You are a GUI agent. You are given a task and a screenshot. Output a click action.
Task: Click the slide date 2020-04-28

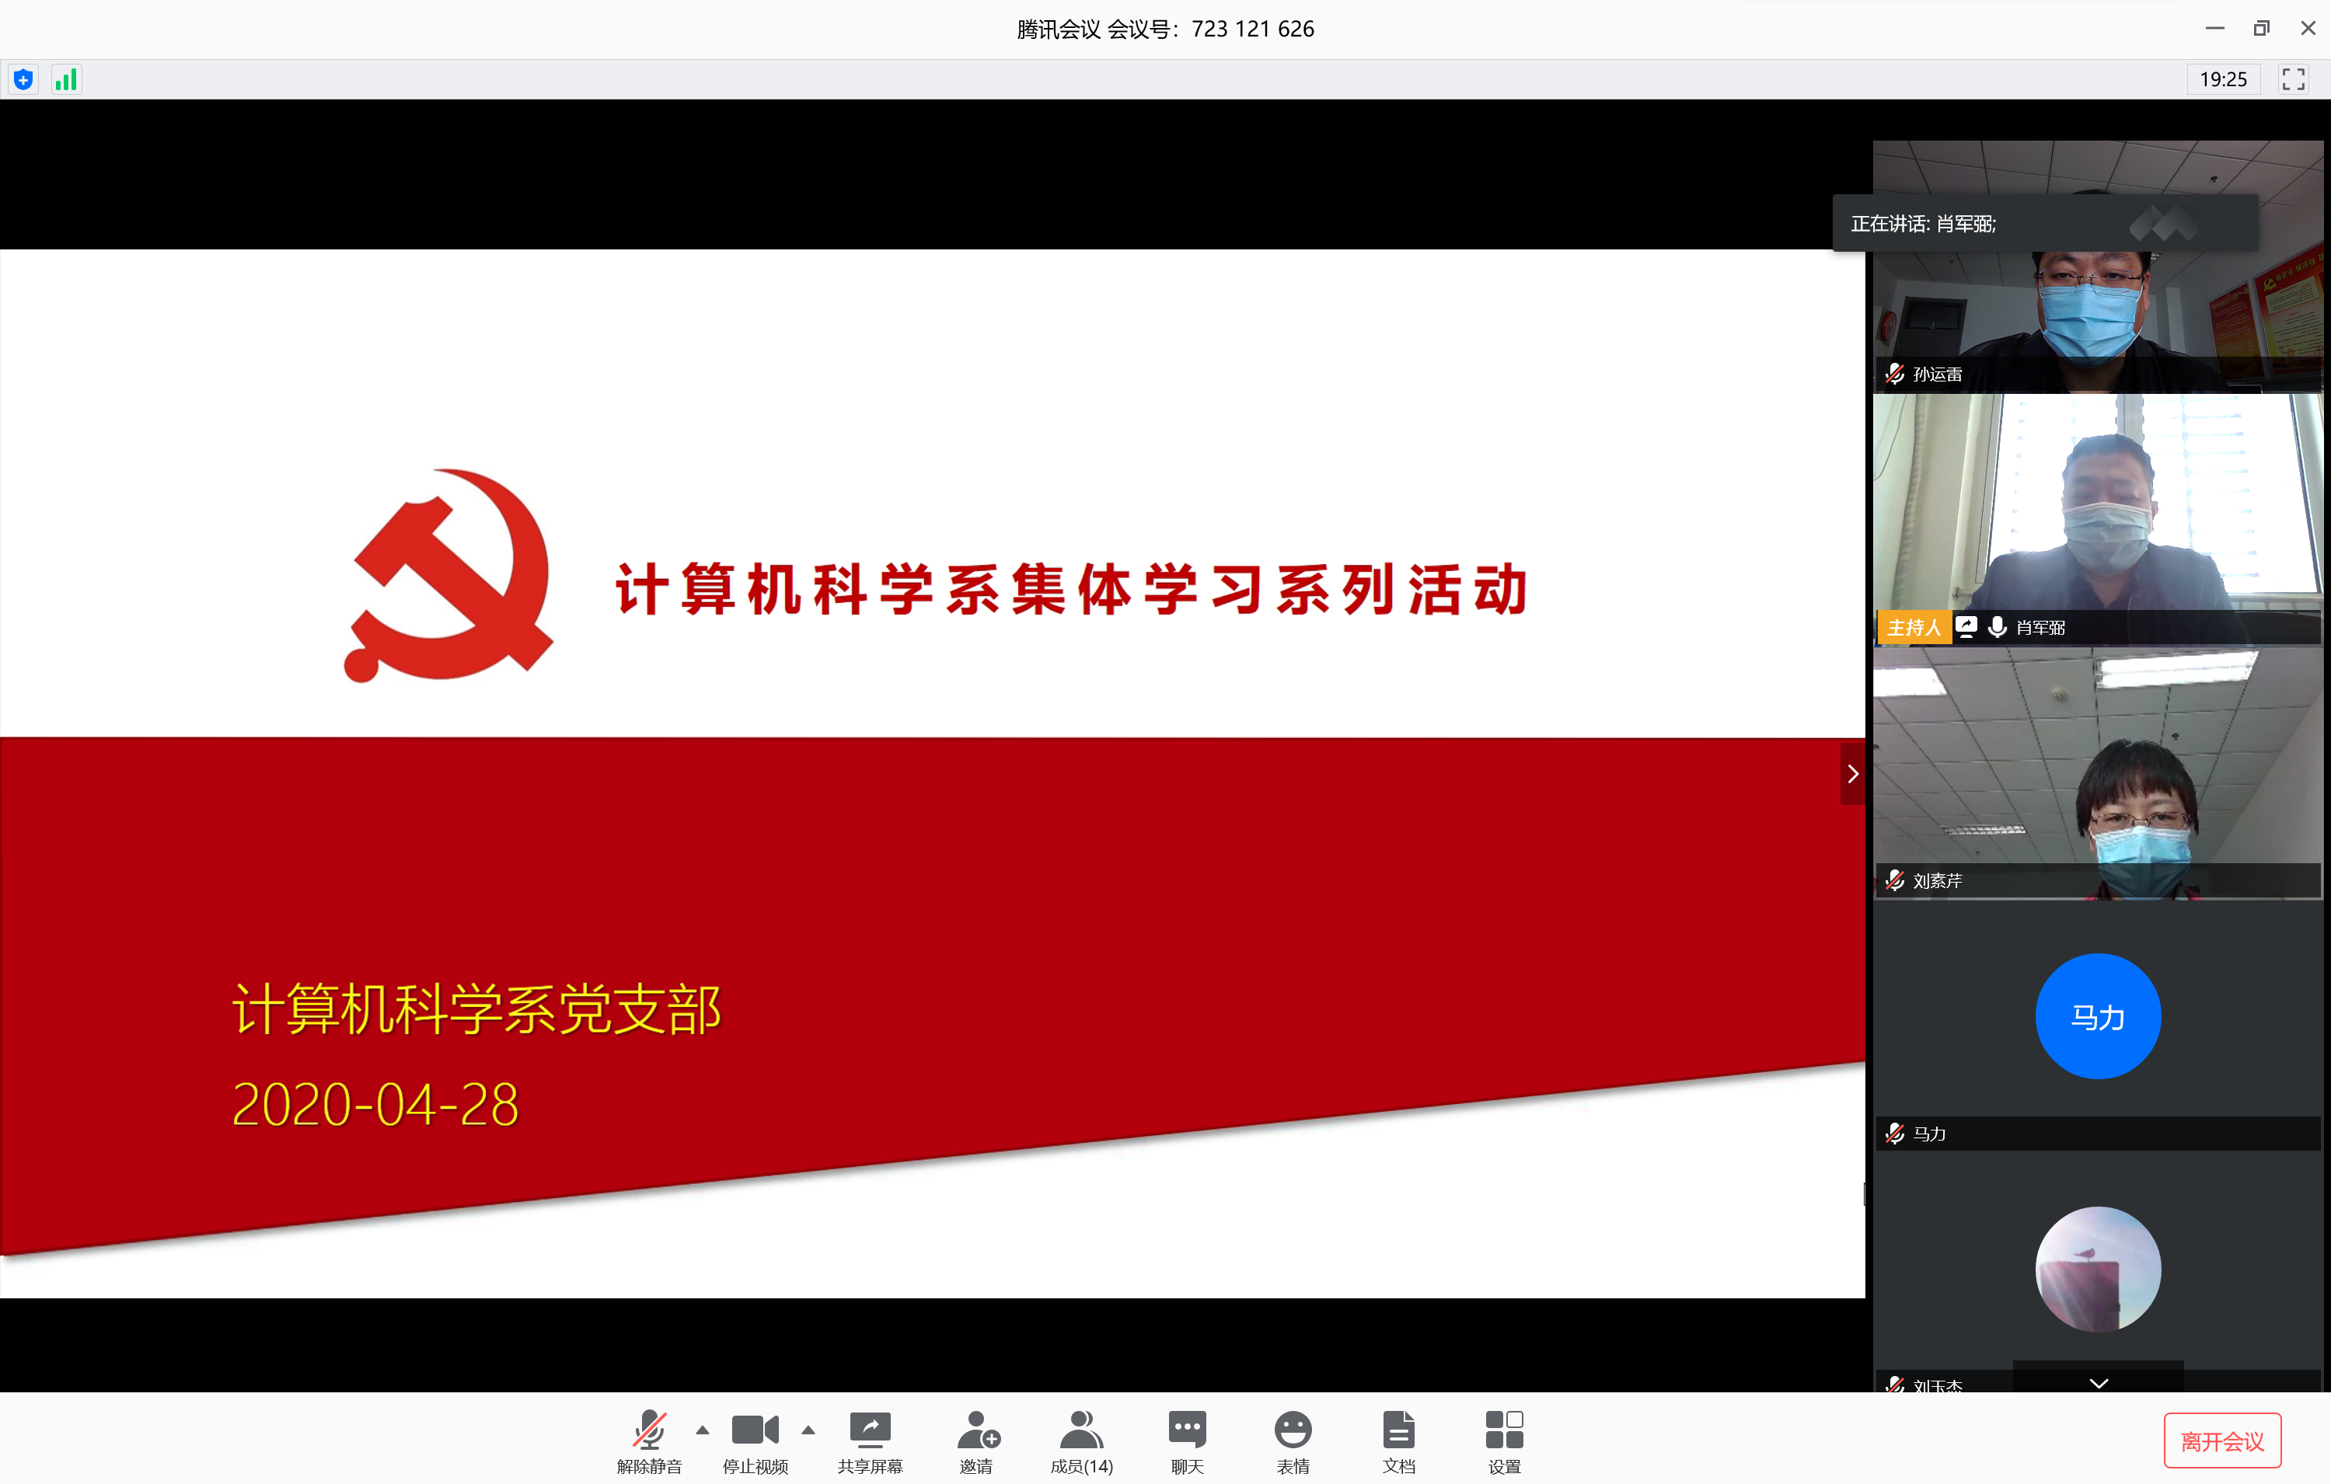375,1104
